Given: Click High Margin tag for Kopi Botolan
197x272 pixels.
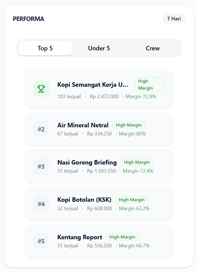Looking at the screenshot, I should click(x=132, y=200).
